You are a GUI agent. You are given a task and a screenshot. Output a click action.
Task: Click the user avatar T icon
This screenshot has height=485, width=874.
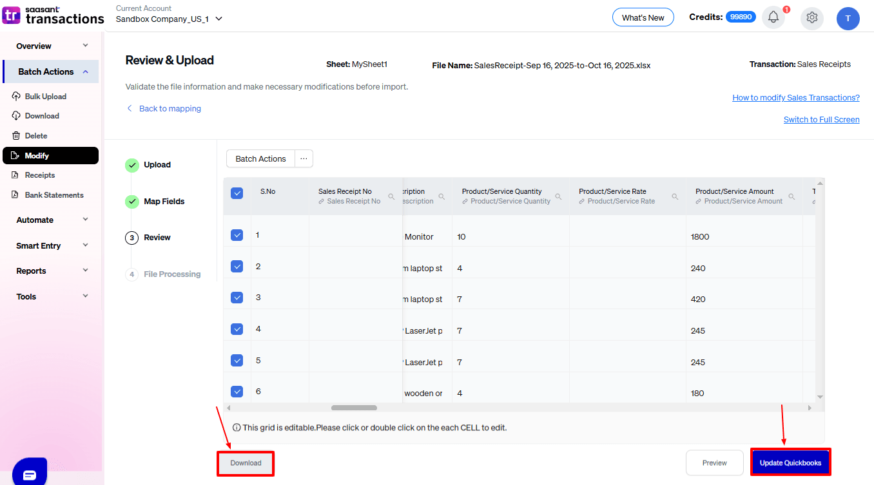point(848,18)
